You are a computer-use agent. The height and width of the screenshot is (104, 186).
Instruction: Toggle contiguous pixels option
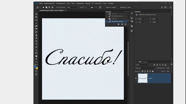coord(96,7)
